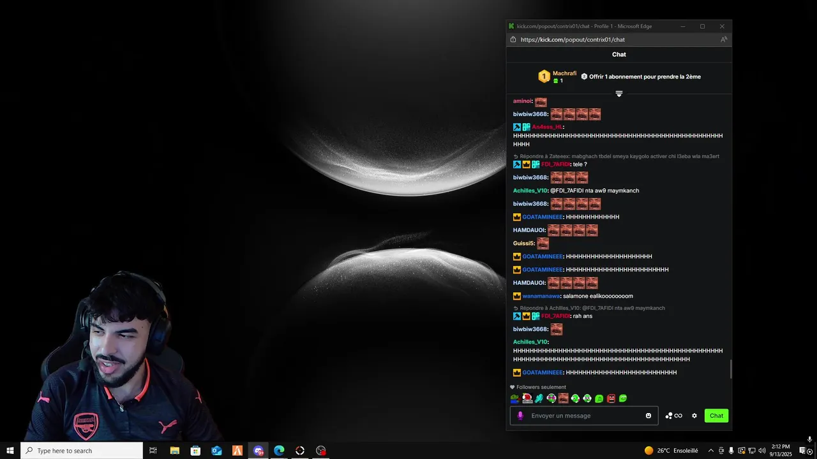Open weather widget showing 26°C Ensoleillé
This screenshot has width=817, height=459.
(x=671, y=451)
